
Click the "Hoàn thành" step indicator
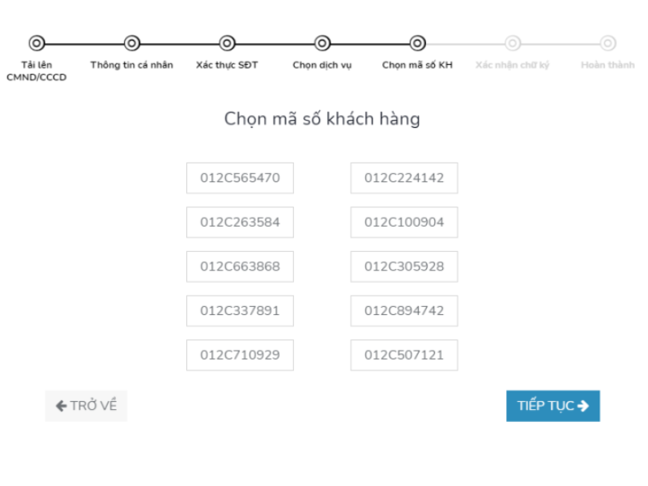tap(607, 43)
